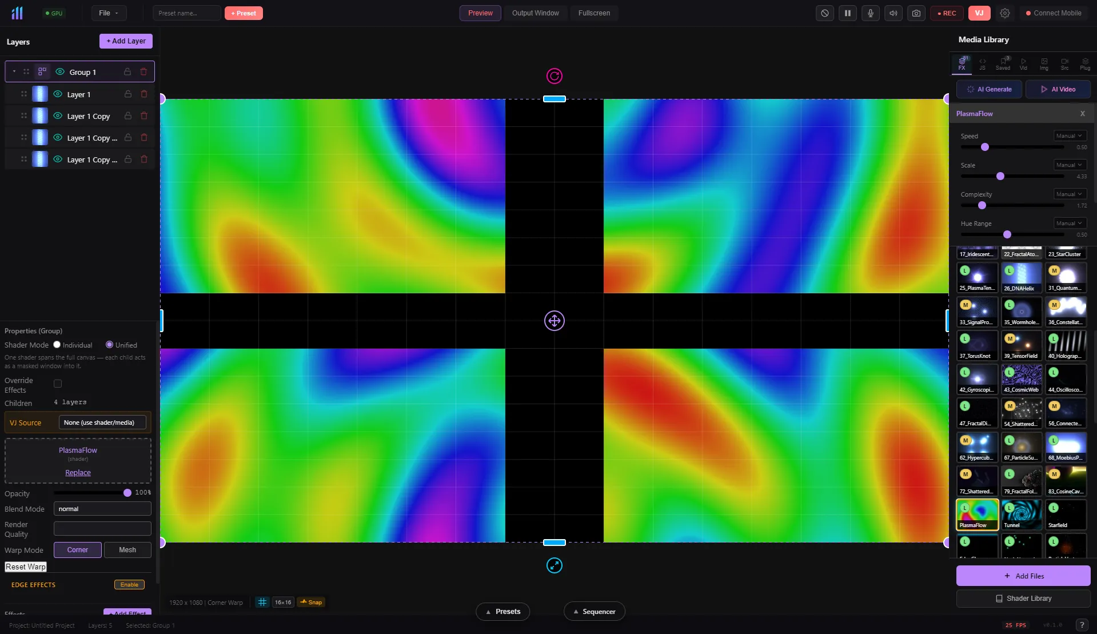Adjust the PlasmaFlow Speed slider
Viewport: 1097px width, 634px height.
[984, 147]
